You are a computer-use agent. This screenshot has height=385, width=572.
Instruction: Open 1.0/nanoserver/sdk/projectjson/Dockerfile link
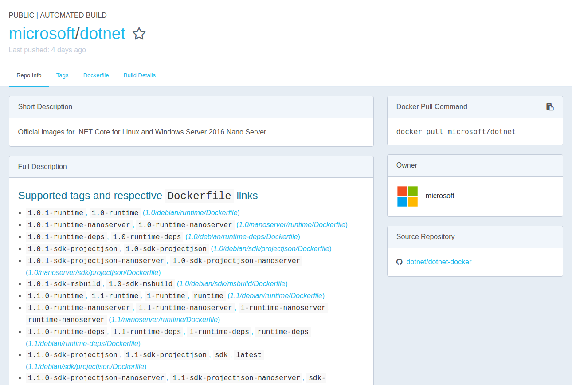[93, 272]
